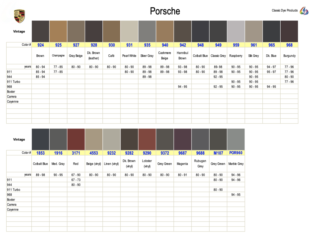This screenshot has width=324, height=242.
Task: Click the 968 row 94 - 95 cell under Marble Grey
Action: point(236,195)
